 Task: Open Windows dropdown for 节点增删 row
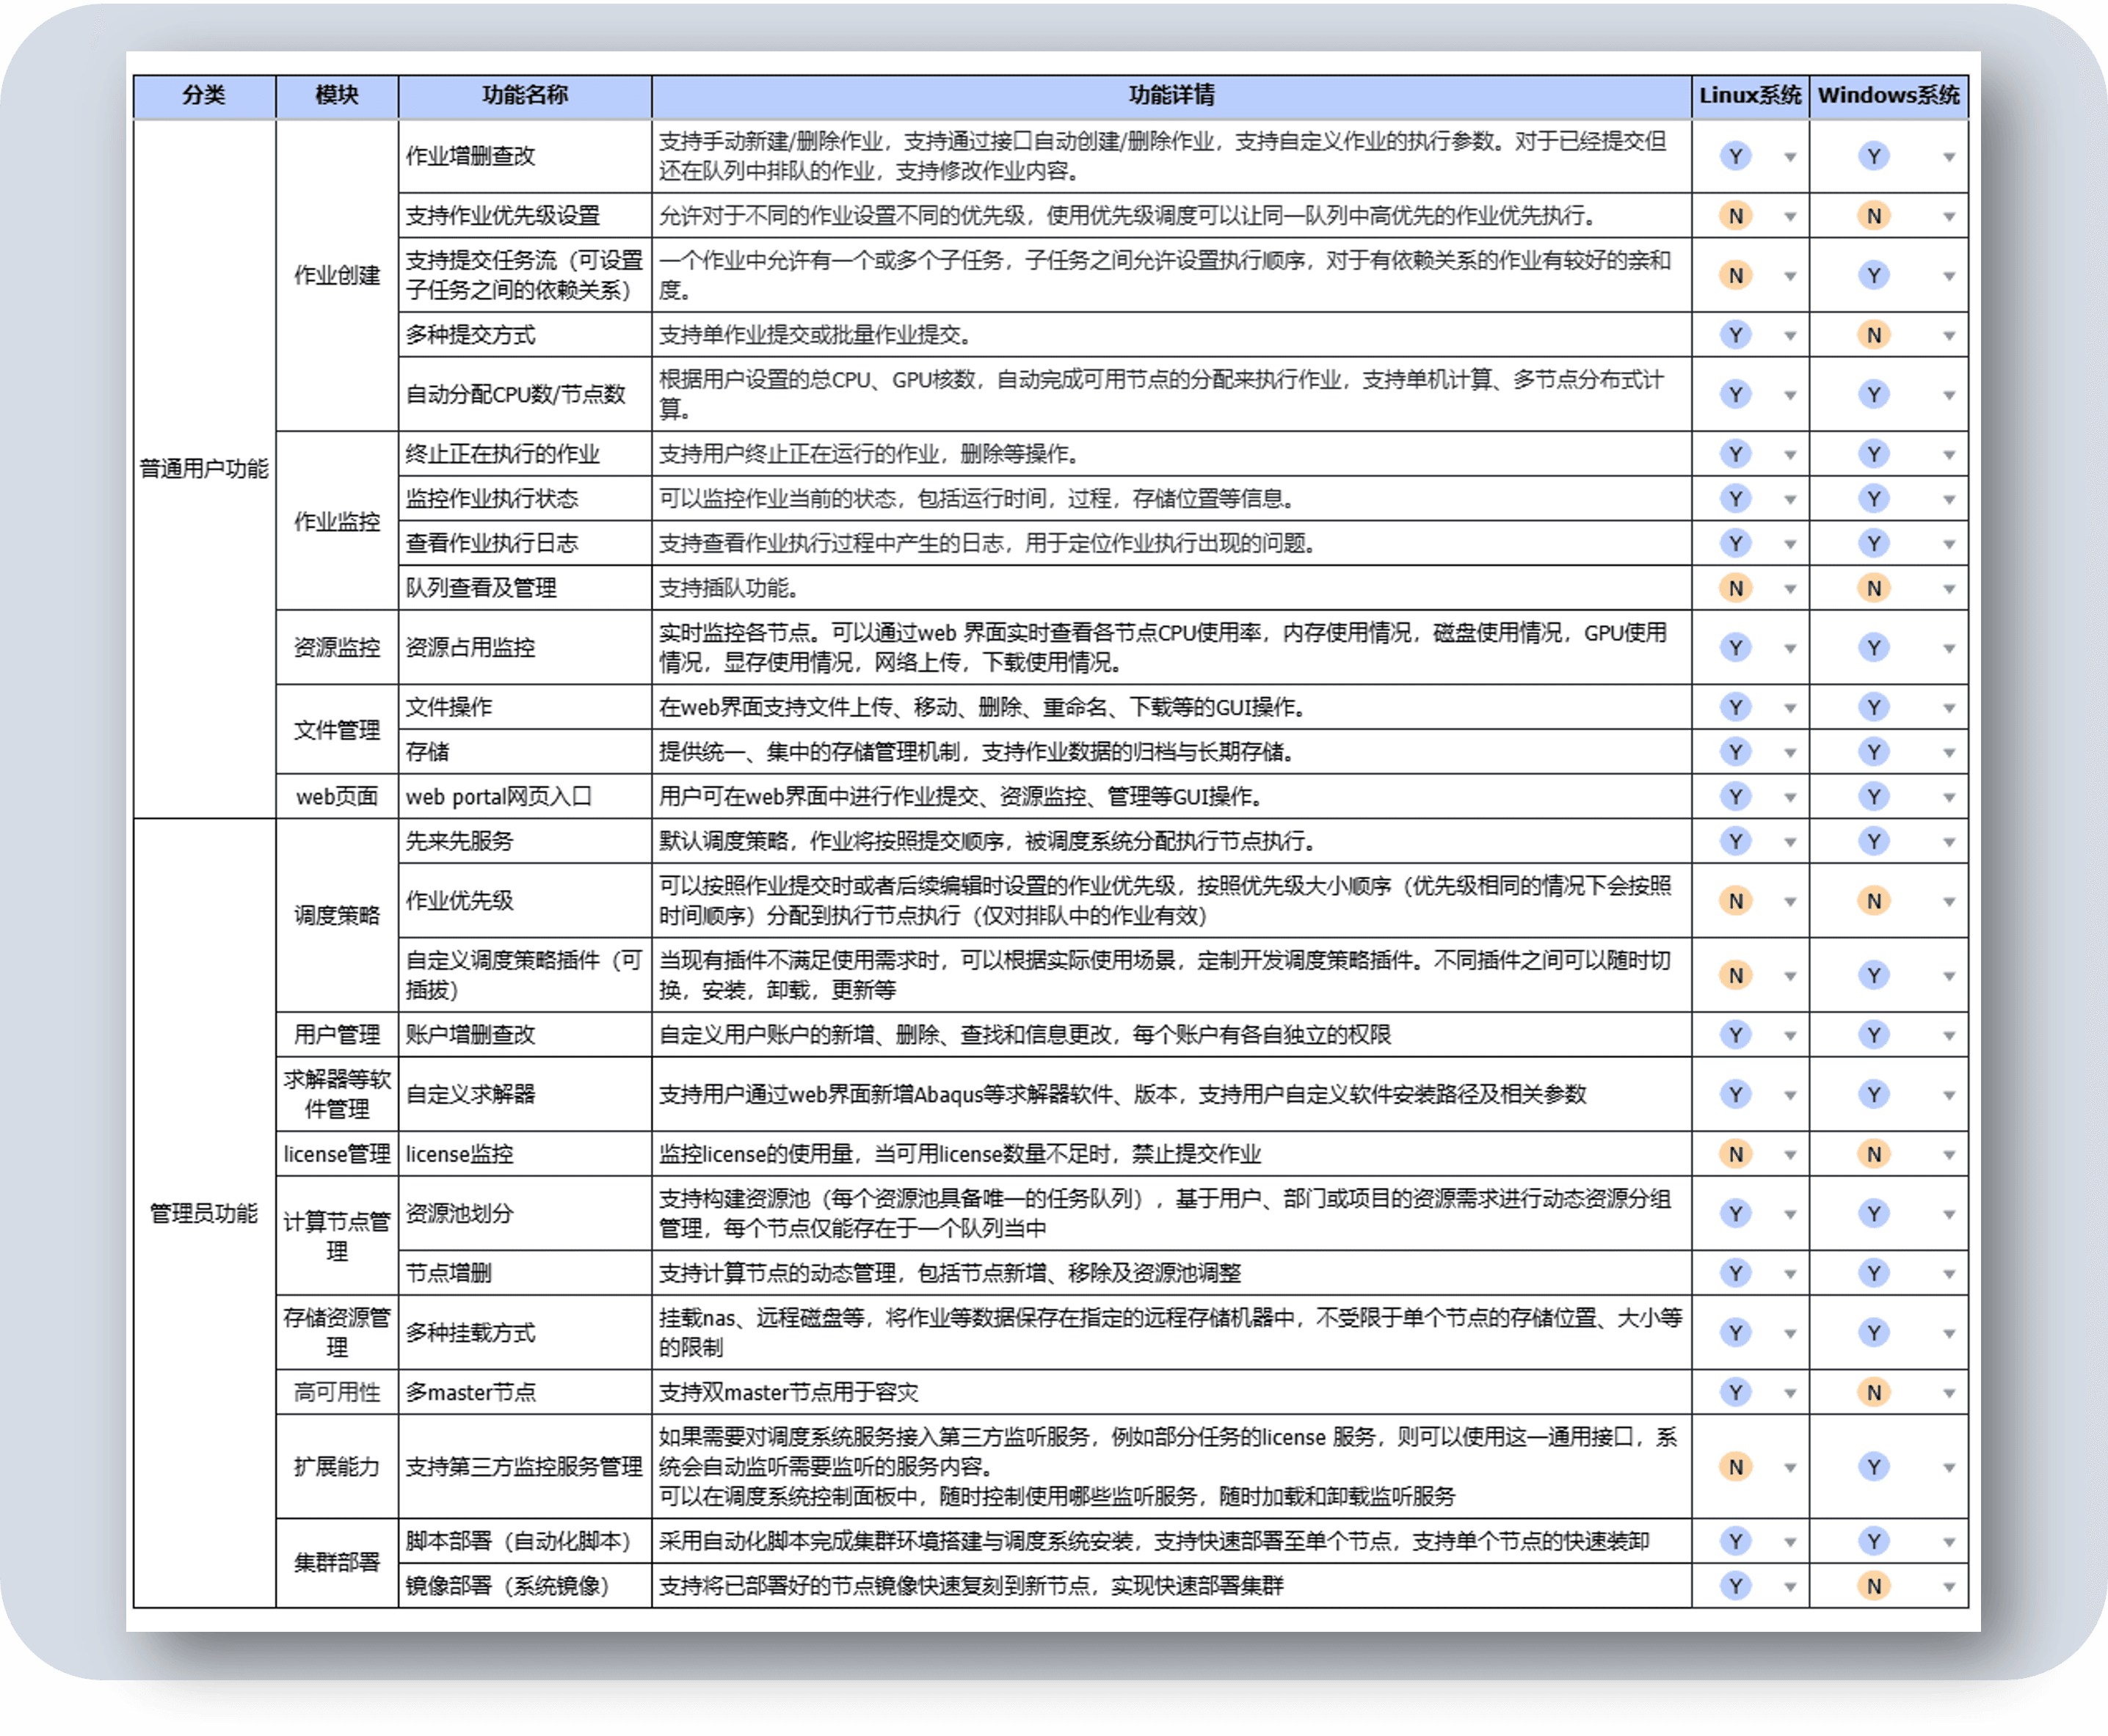pyautogui.click(x=1948, y=1274)
